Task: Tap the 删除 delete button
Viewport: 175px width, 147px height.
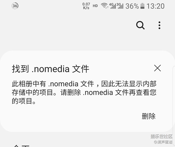Action: click(149, 116)
